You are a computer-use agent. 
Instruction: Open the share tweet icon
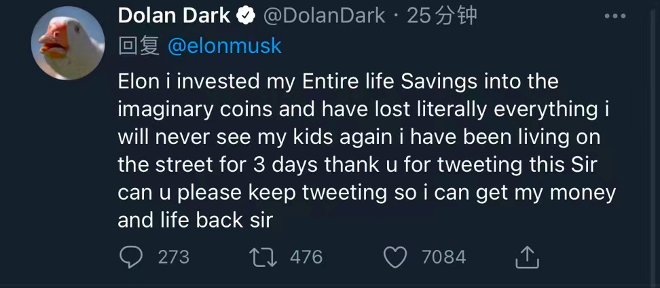pyautogui.click(x=527, y=257)
